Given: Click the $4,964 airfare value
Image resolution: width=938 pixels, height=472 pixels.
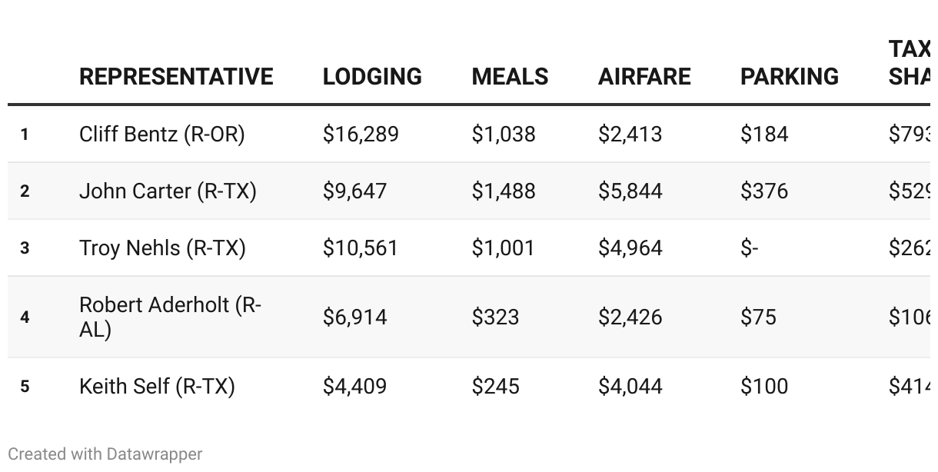Looking at the screenshot, I should (630, 248).
